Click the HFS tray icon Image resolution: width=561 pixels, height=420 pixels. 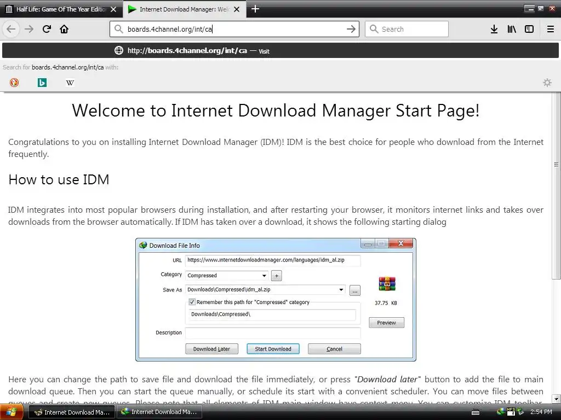pyautogui.click(x=511, y=412)
